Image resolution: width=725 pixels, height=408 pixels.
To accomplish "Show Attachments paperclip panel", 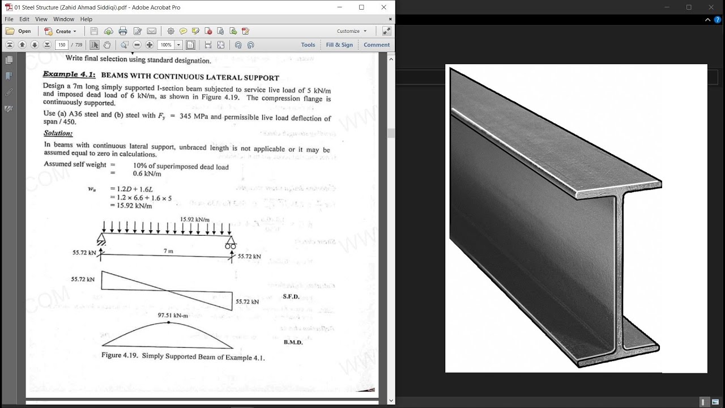I will tap(8, 92).
